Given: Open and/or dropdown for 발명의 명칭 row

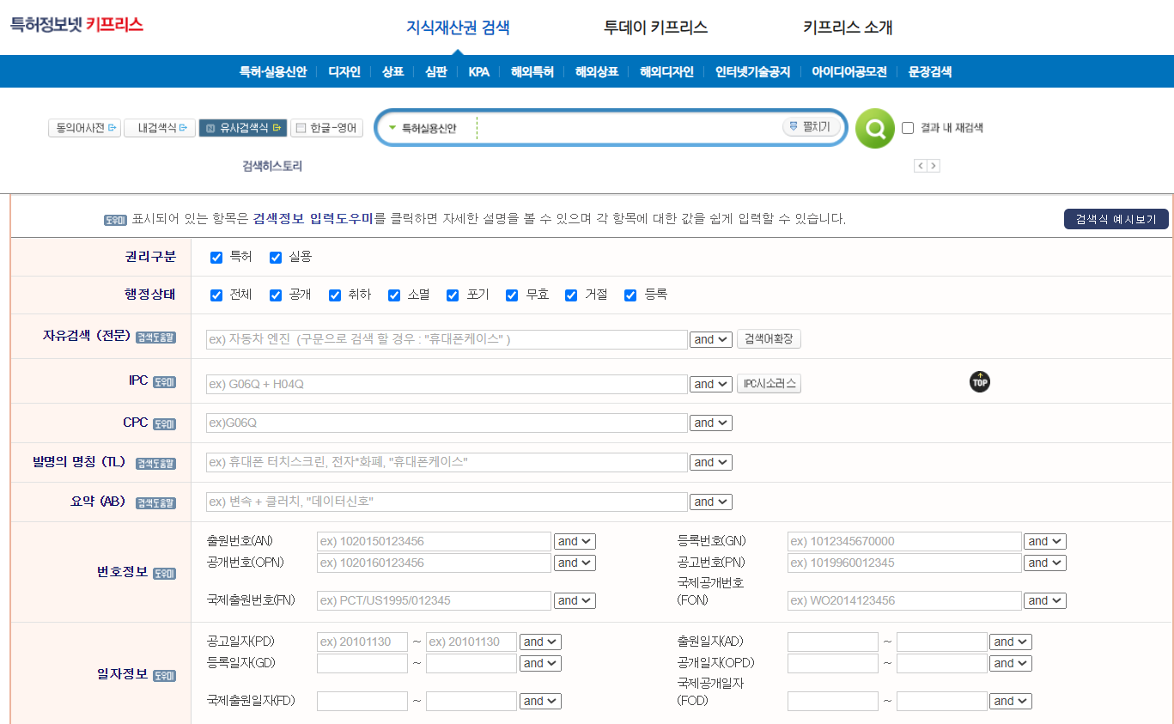Looking at the screenshot, I should pos(711,463).
